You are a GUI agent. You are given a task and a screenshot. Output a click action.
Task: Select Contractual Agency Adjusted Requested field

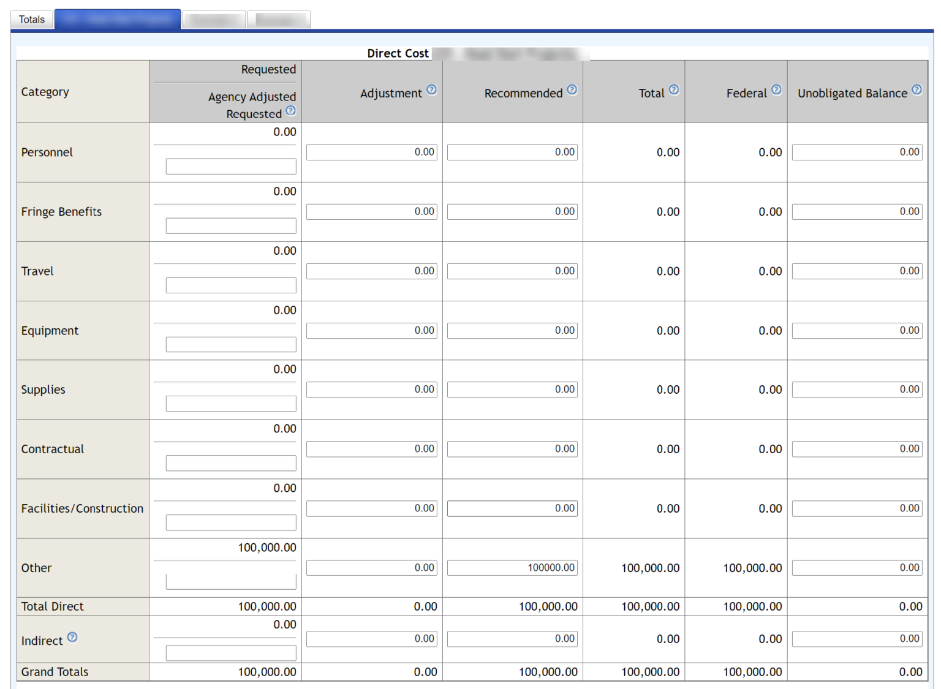[x=231, y=464]
